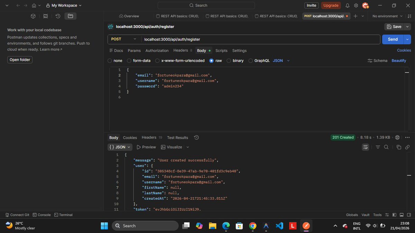The width and height of the screenshot is (415, 233).
Task: Toggle the left sidebar layout icon in footer
Action: coord(394,215)
